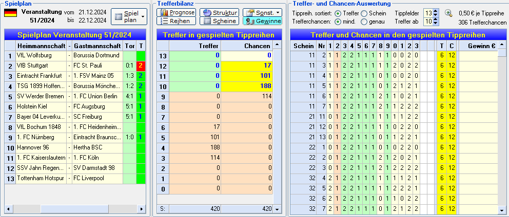Image resolution: width=509 pixels, height=217 pixels.
Task: Click Bayer 04 Leverkusen row
Action: coord(75,117)
